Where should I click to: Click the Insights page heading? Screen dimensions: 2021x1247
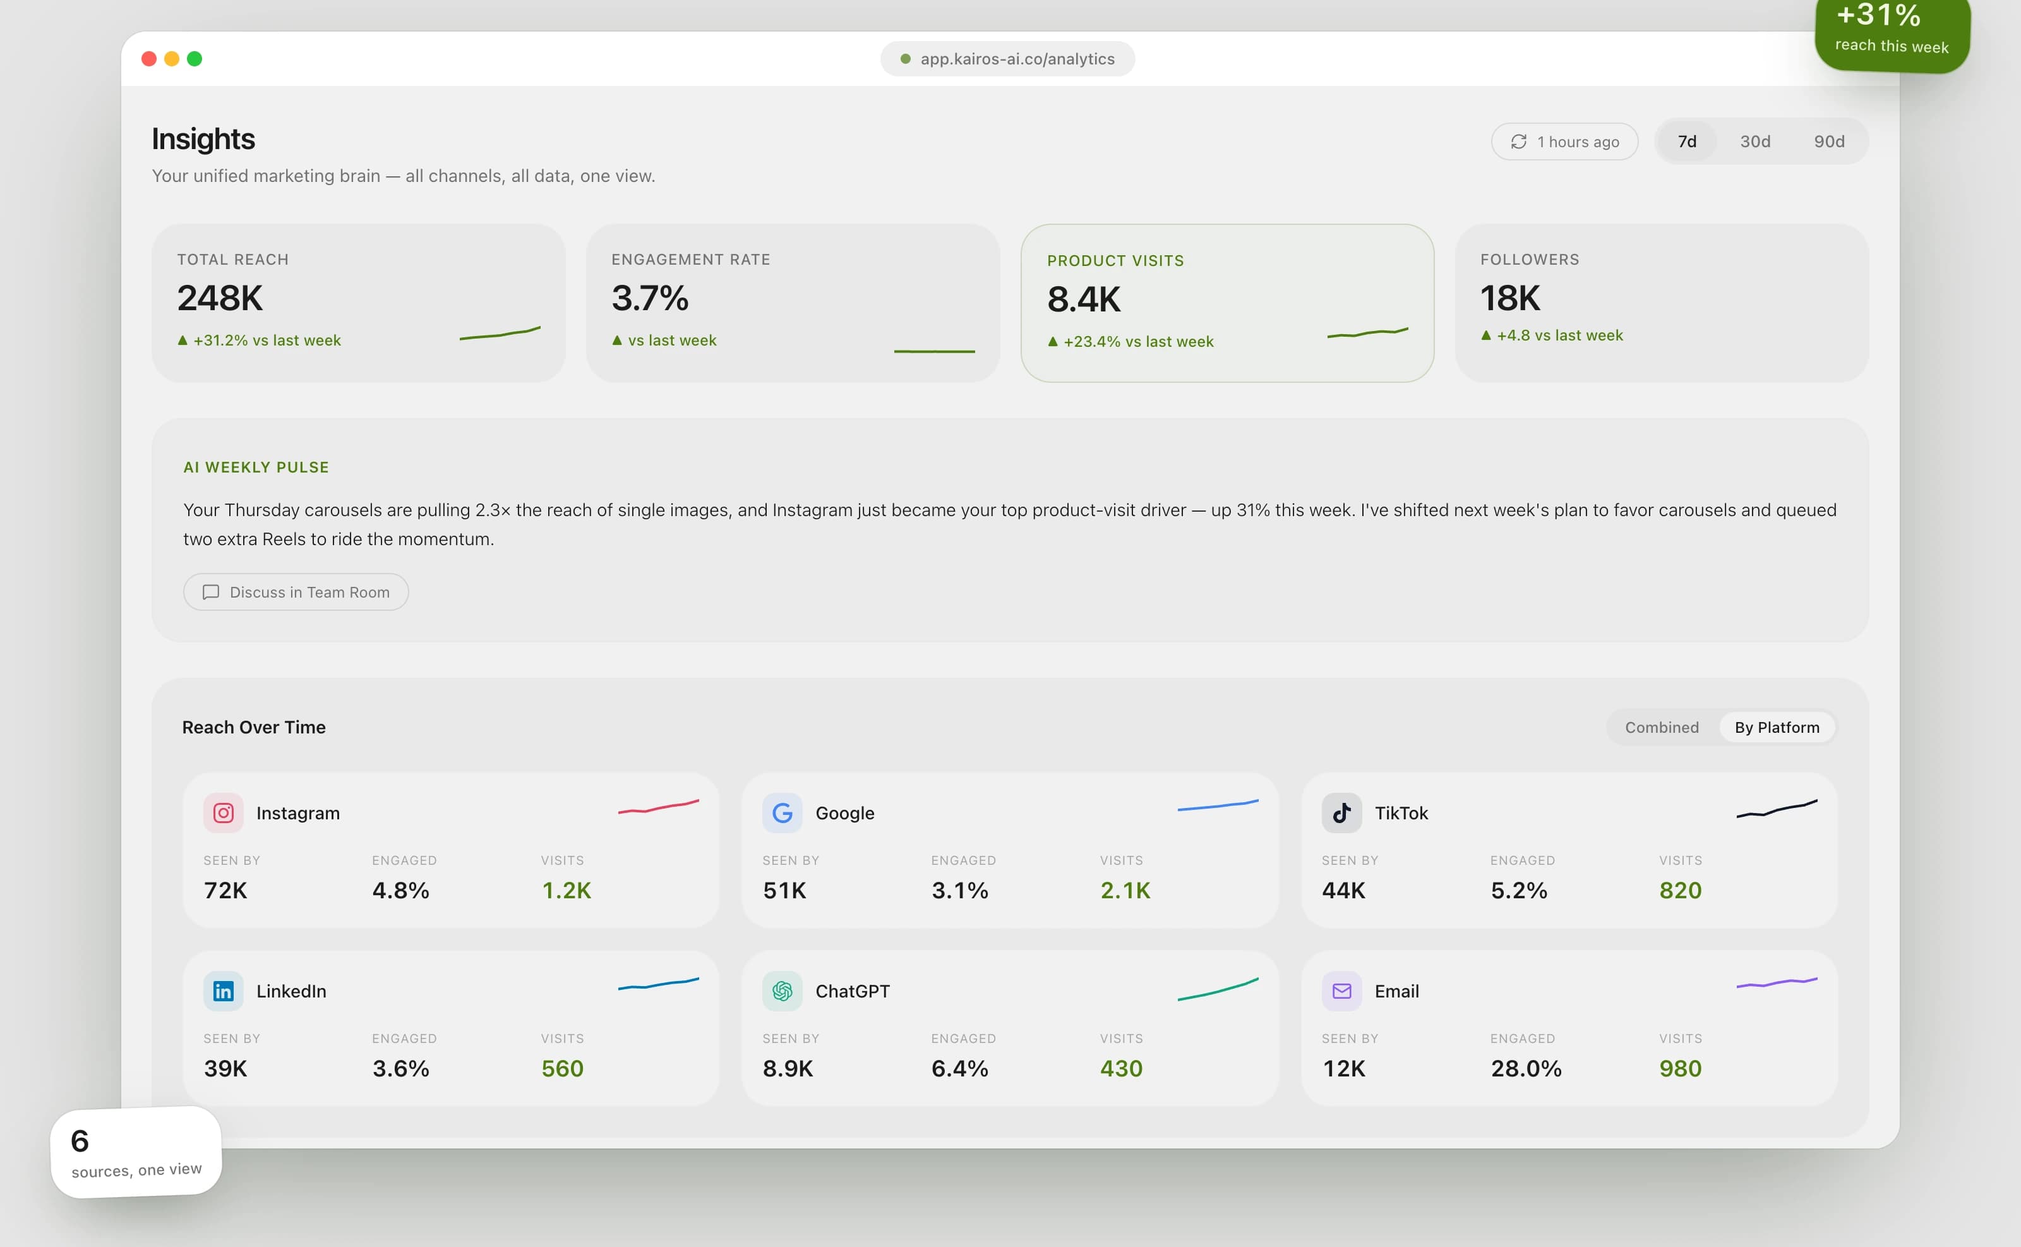(x=203, y=138)
